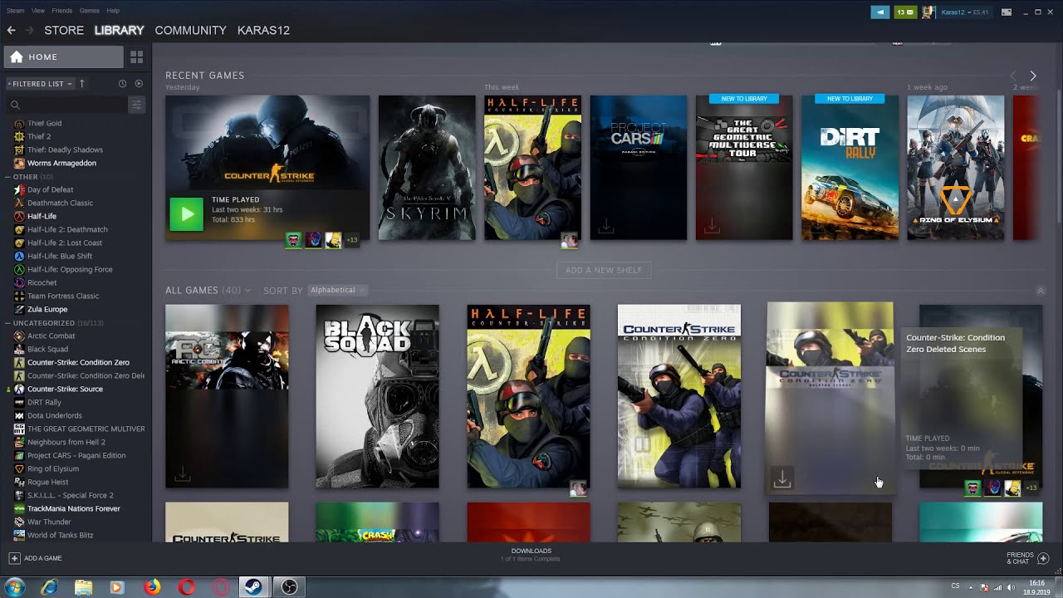Go to the COMMUNITY tab
The width and height of the screenshot is (1063, 598).
coord(190,30)
